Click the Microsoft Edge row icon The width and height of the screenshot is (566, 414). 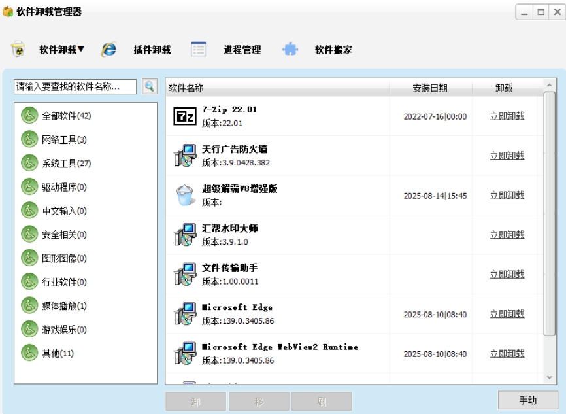pyautogui.click(x=185, y=313)
